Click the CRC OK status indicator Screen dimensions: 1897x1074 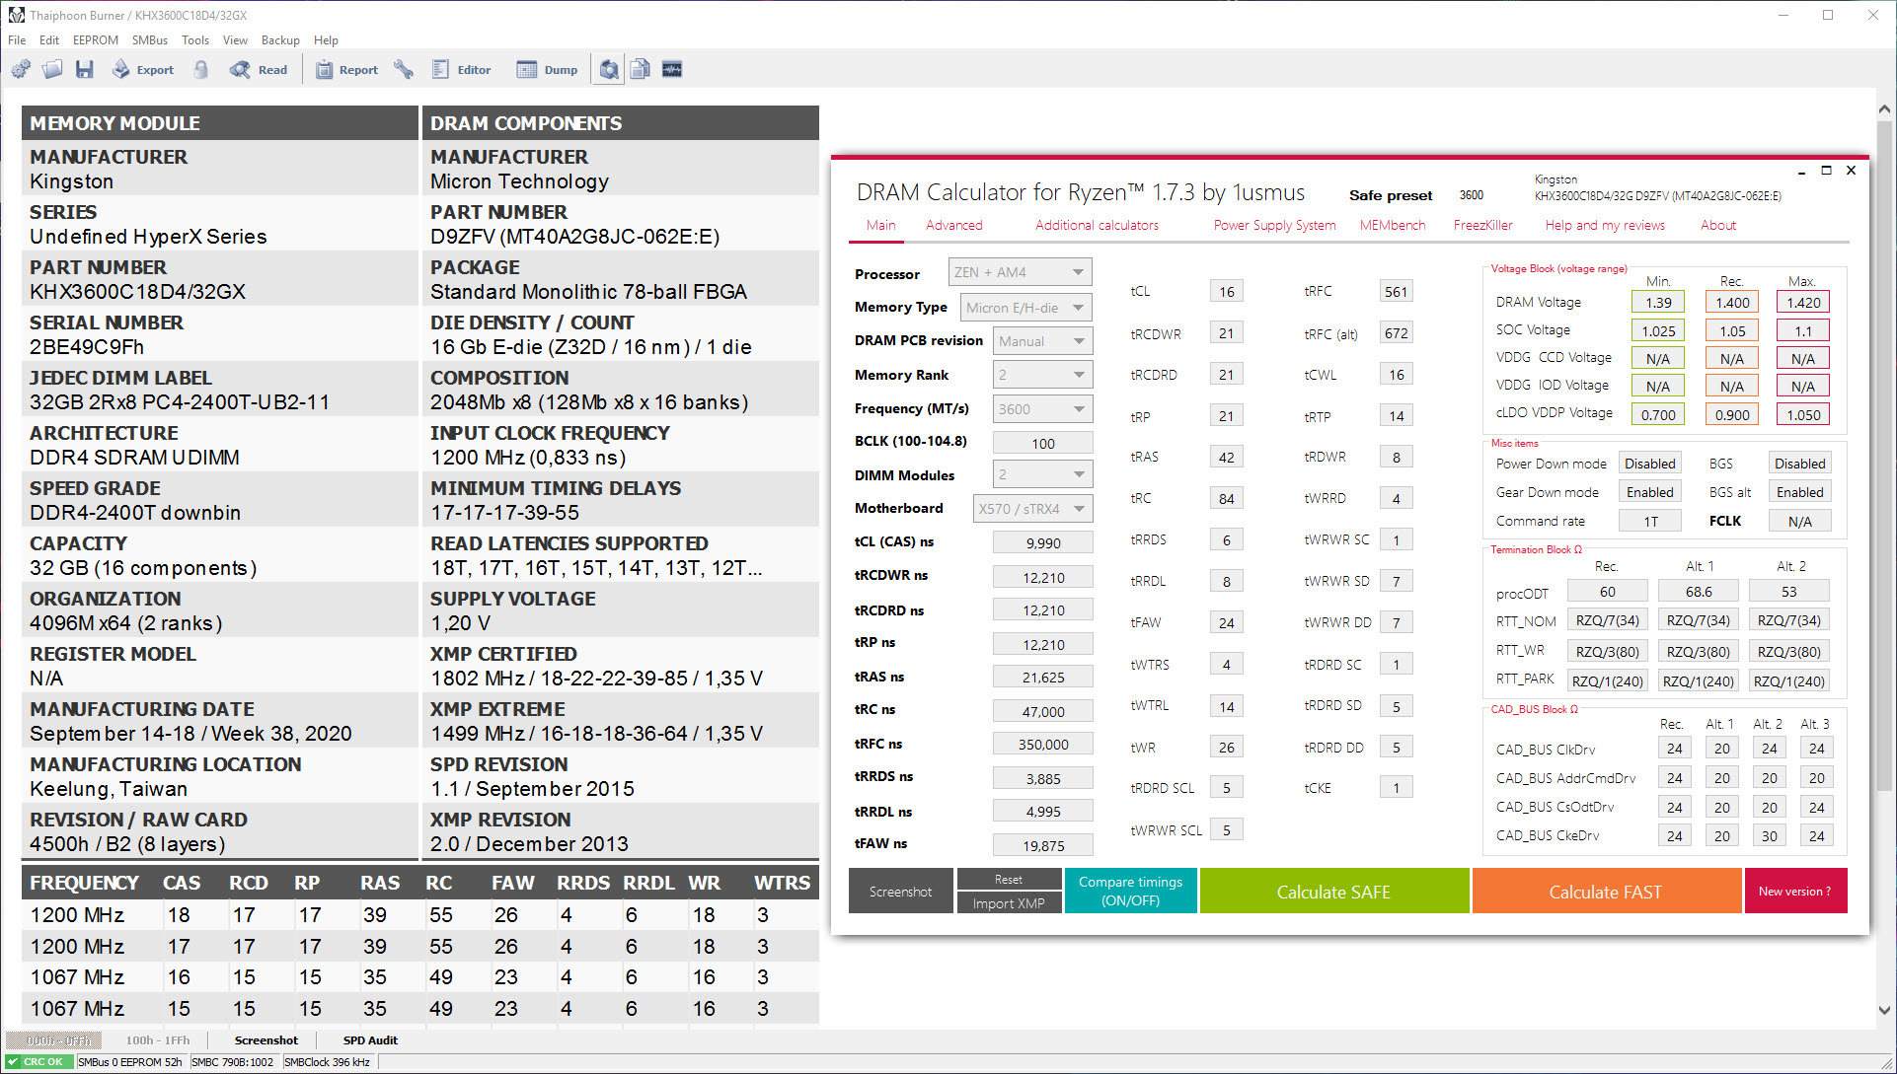[38, 1062]
